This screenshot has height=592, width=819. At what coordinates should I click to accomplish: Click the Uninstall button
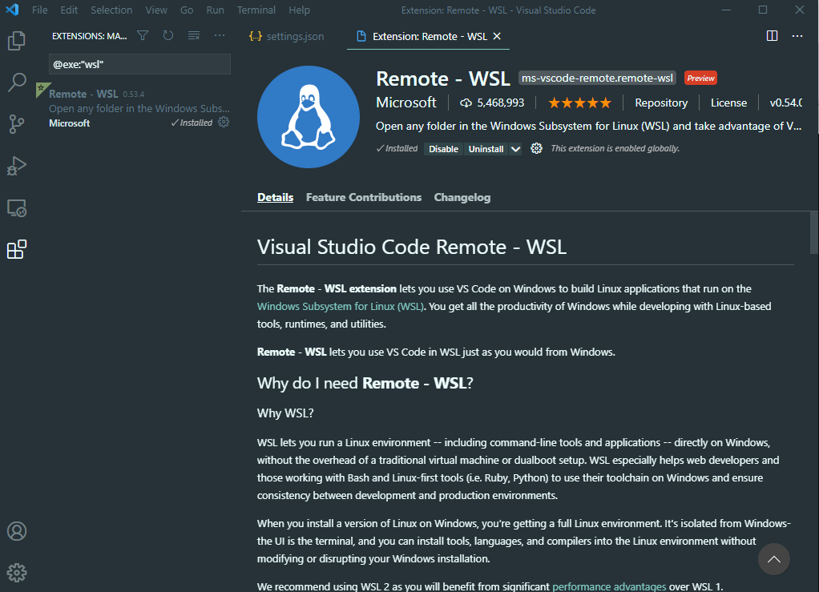[x=486, y=149]
